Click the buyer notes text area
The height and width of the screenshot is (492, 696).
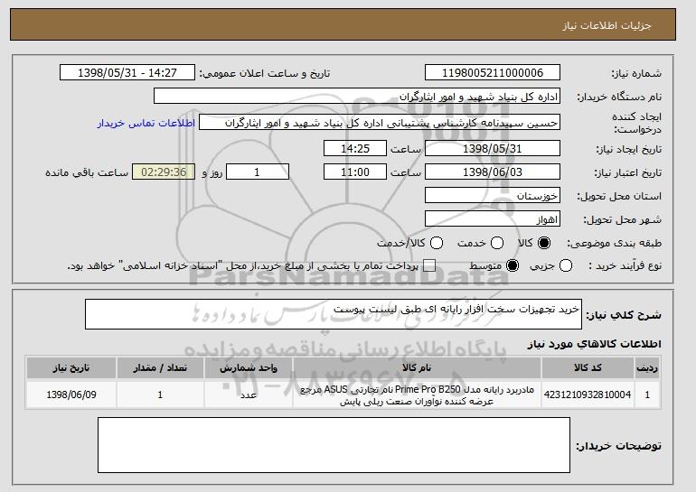coord(334,445)
